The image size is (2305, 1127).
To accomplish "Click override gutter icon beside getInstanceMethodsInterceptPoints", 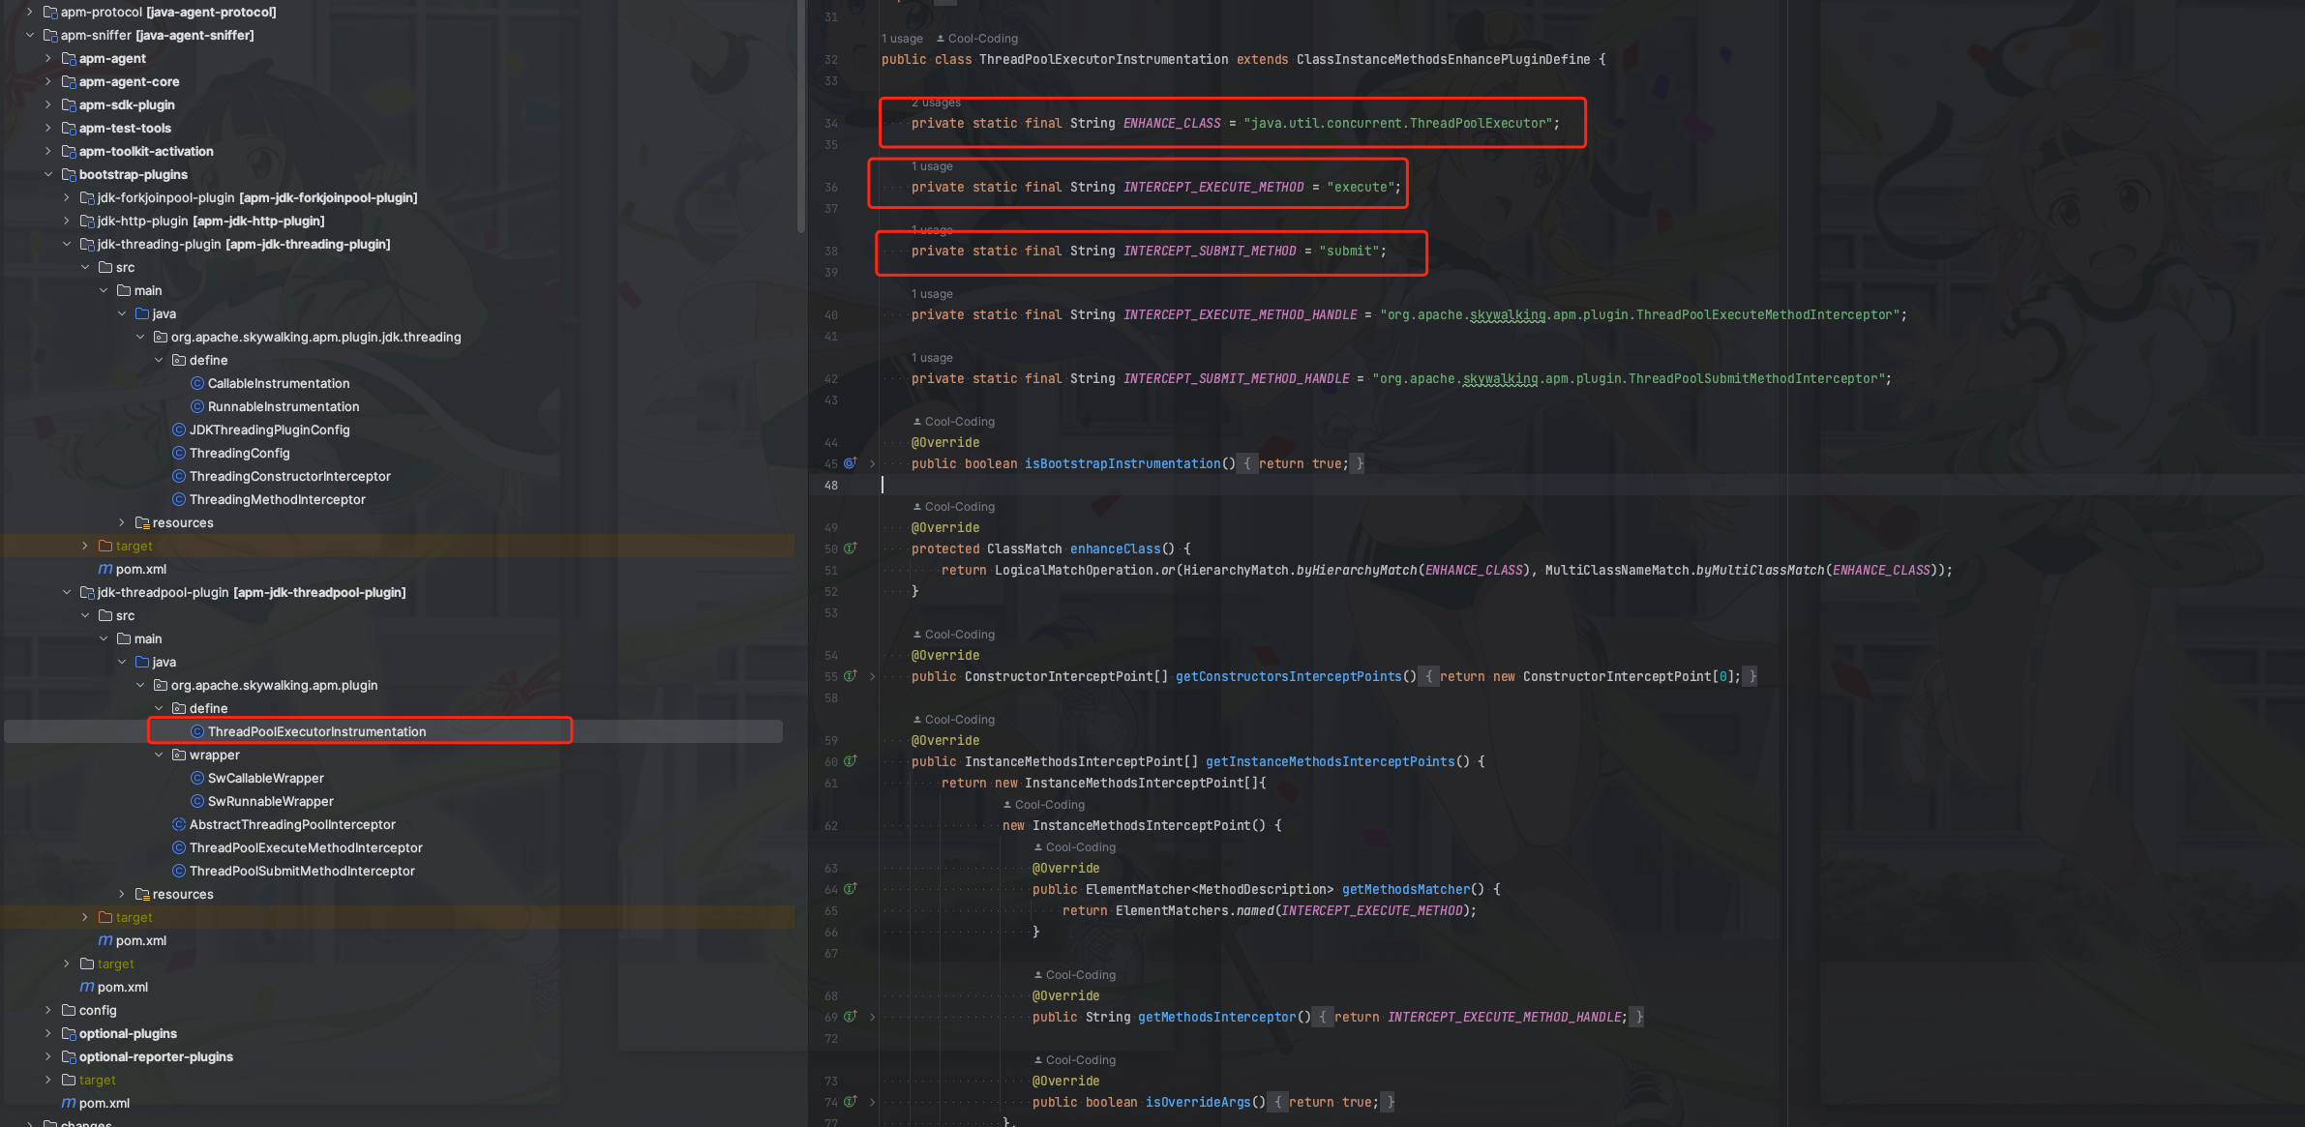I will point(850,761).
